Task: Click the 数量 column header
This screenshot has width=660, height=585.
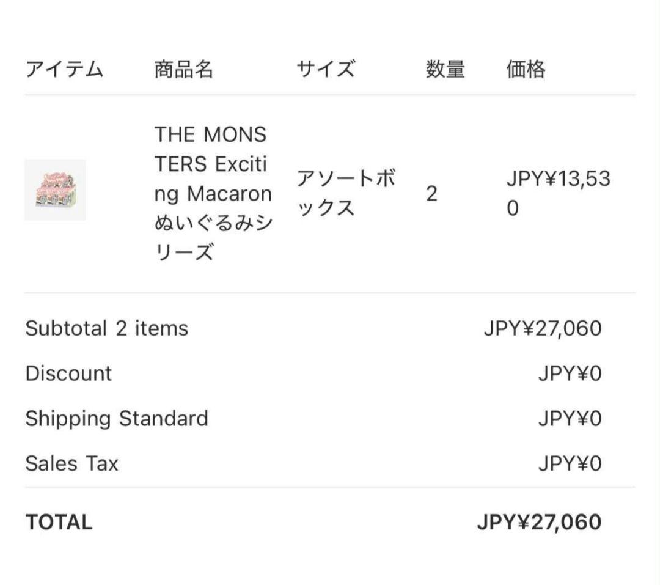Action: click(x=445, y=70)
